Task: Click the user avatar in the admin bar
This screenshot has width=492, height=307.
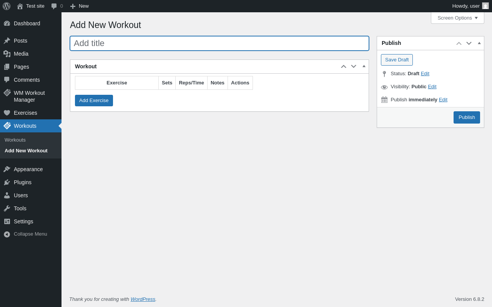Action: [485, 6]
